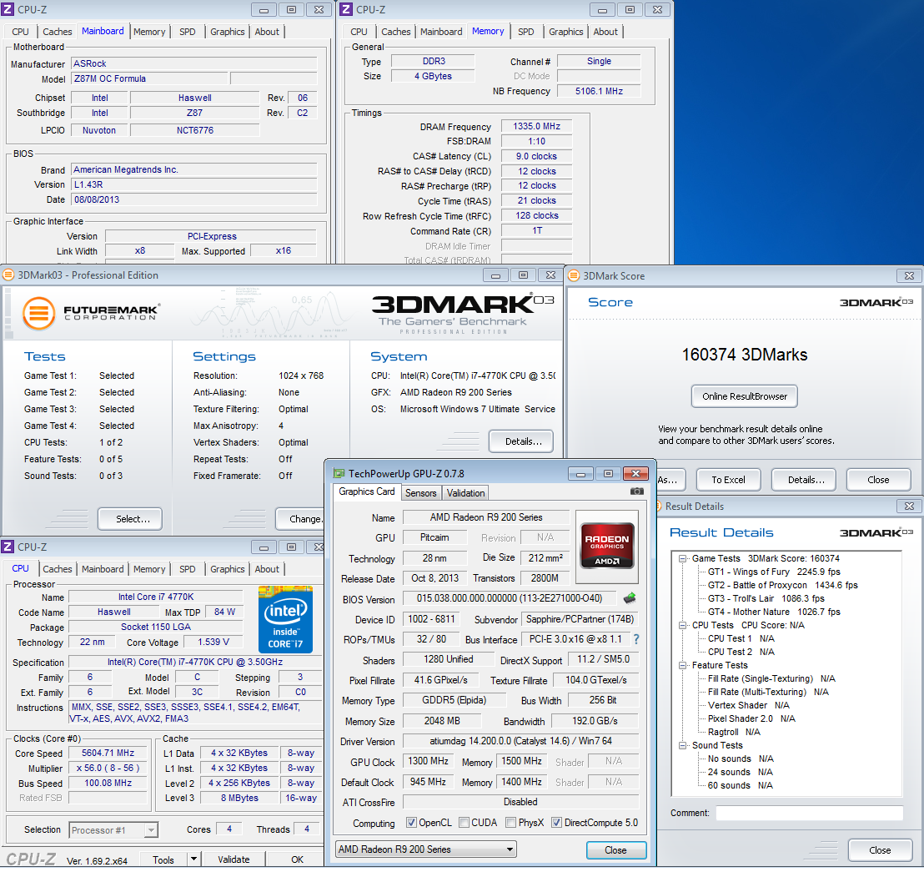Click the Futuremark logo in 3DMark03 window

90,313
